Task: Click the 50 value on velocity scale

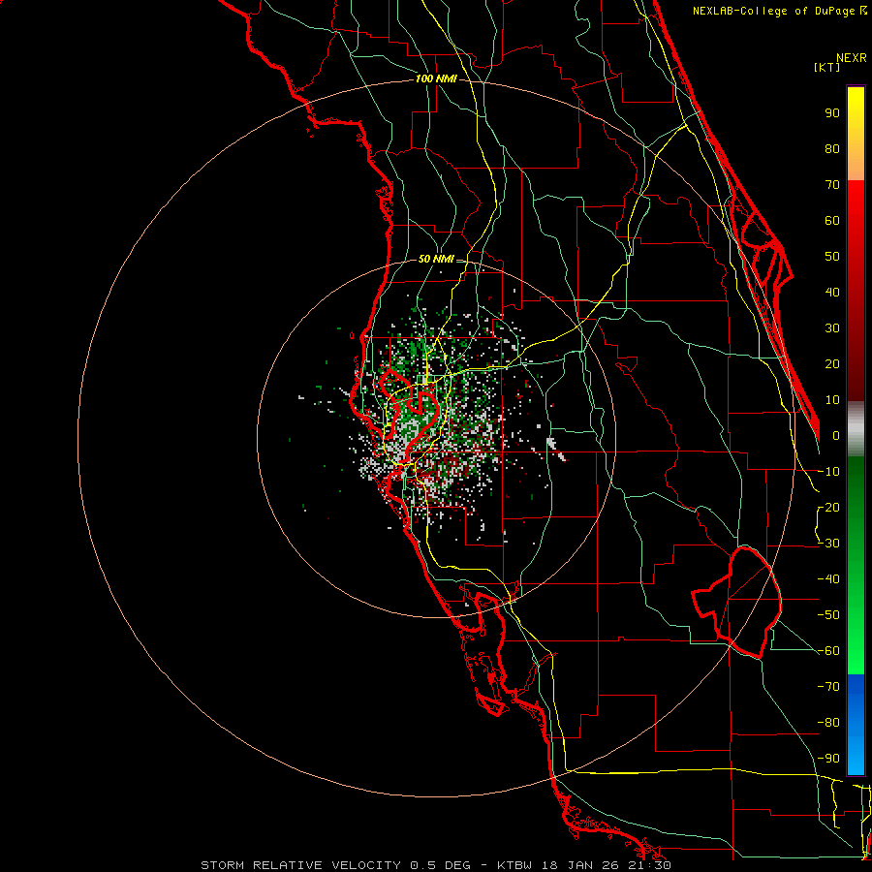Action: click(x=832, y=257)
